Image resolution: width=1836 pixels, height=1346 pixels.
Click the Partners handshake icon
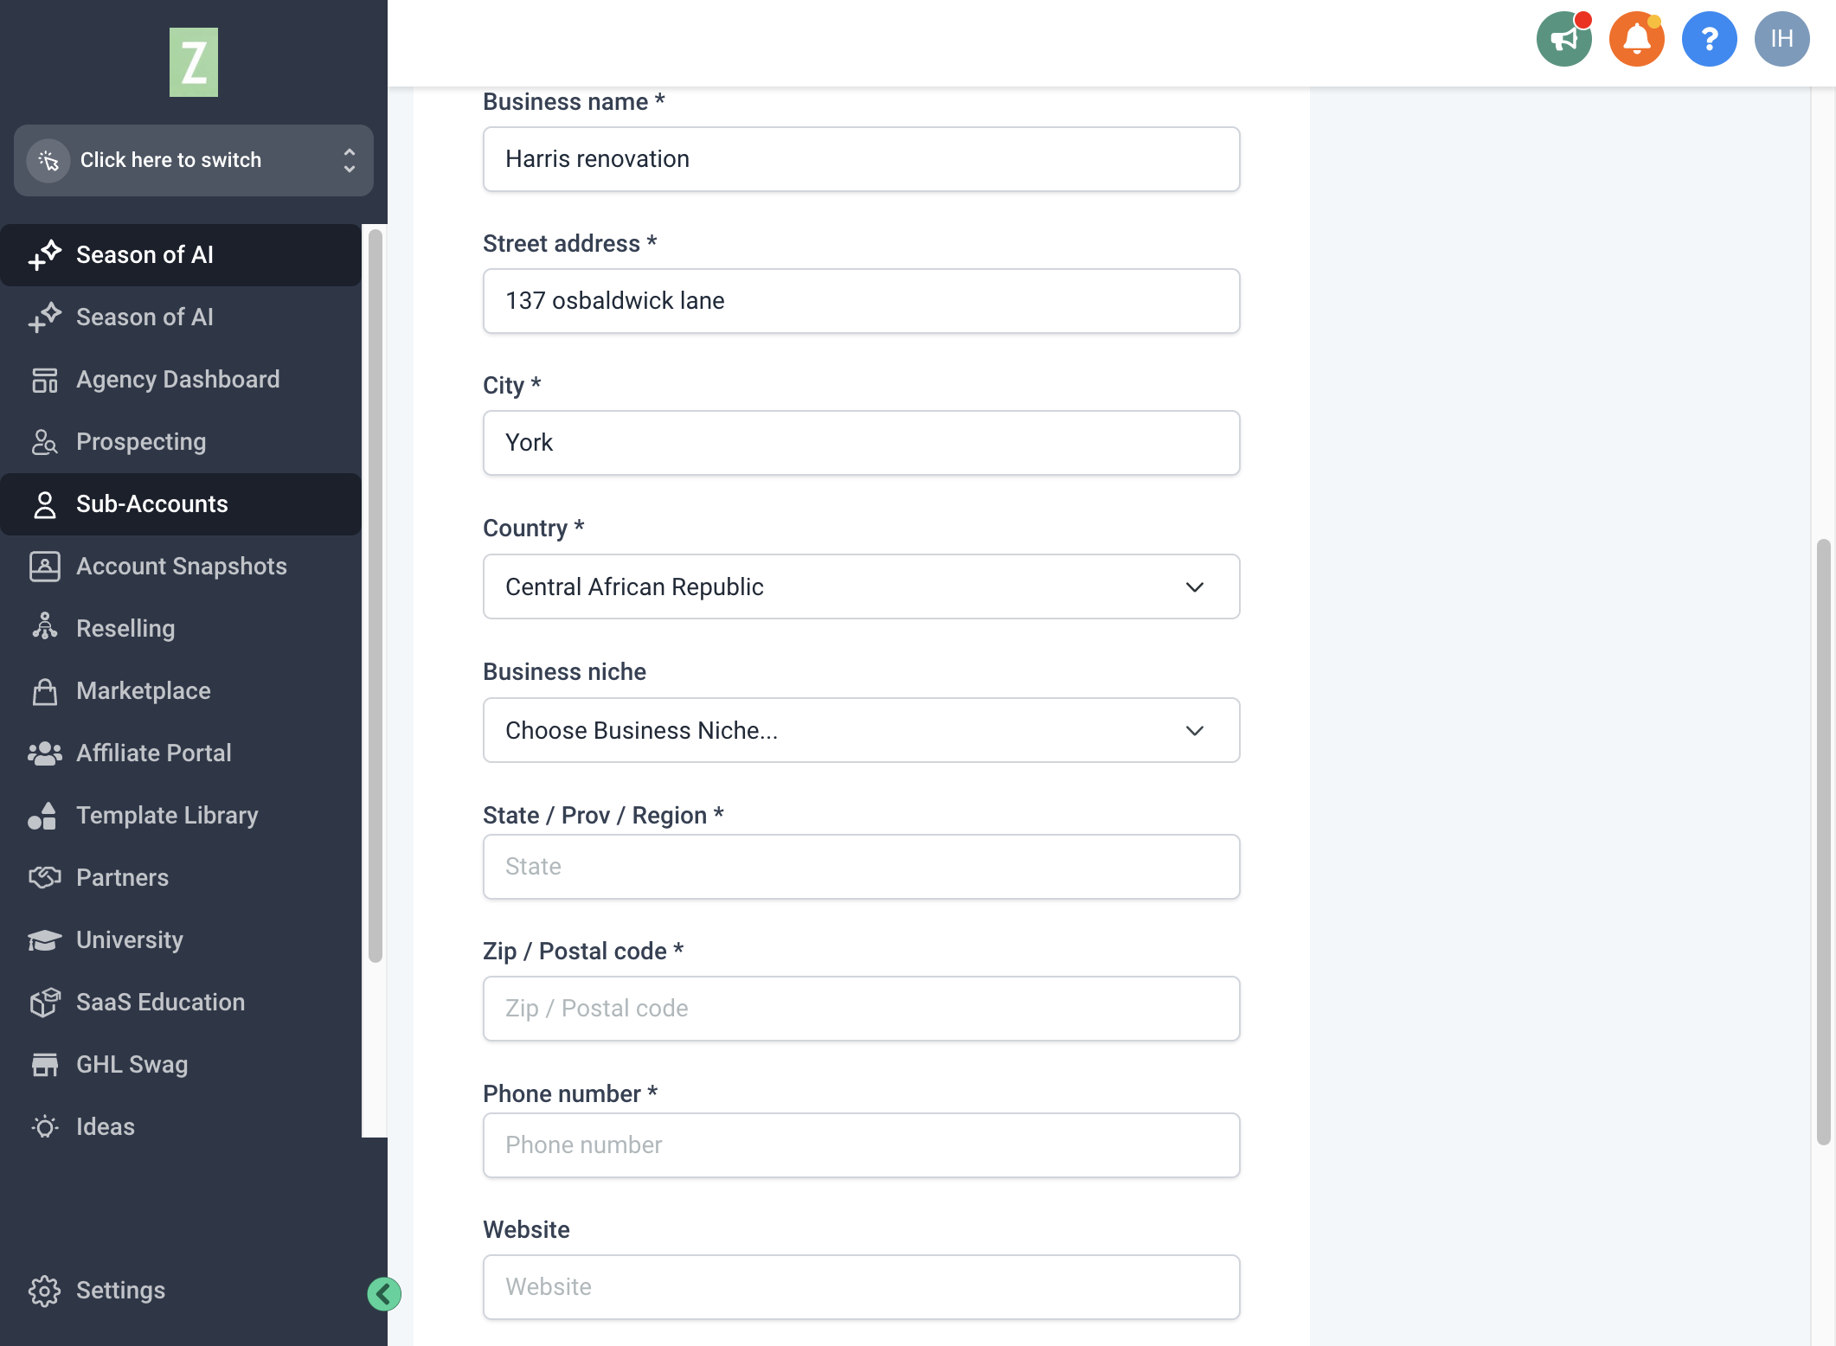pos(45,878)
